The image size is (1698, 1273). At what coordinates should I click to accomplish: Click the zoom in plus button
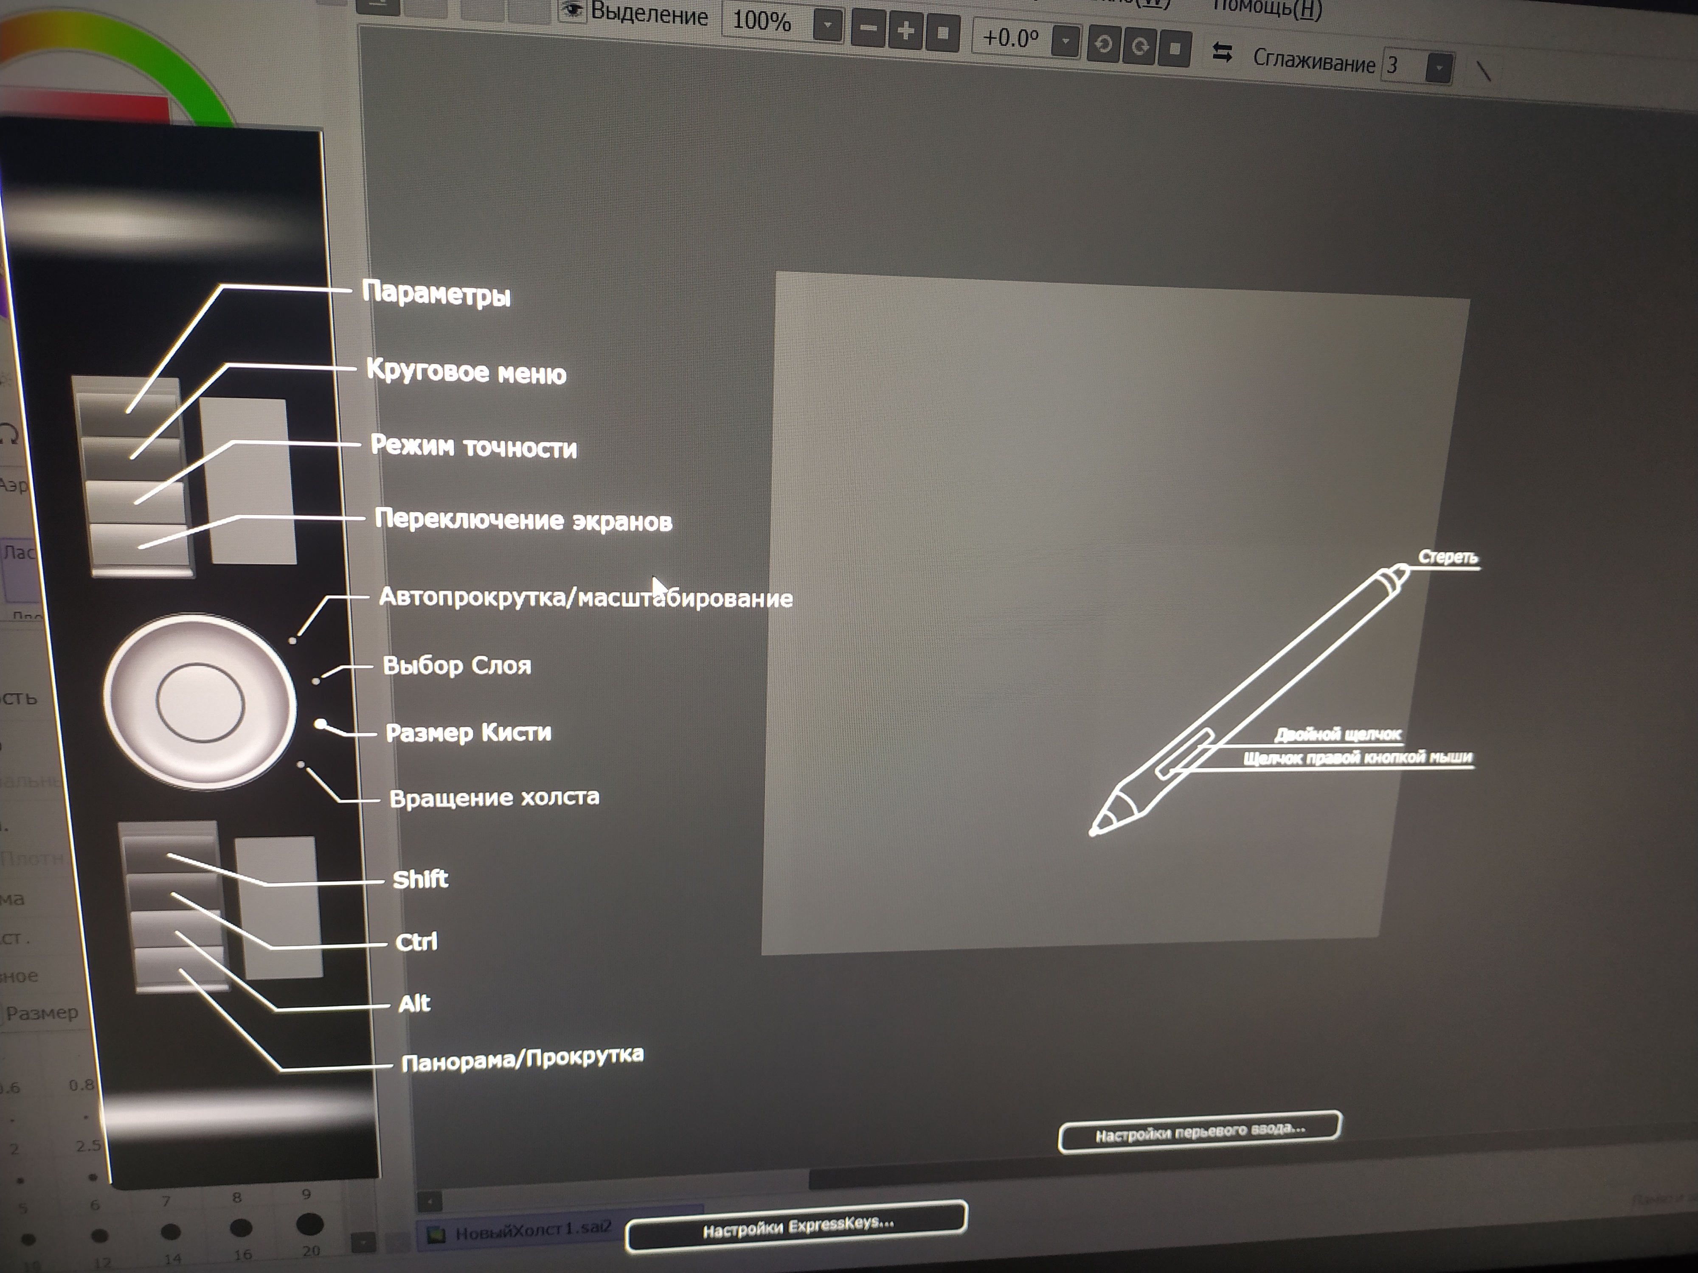(x=906, y=31)
